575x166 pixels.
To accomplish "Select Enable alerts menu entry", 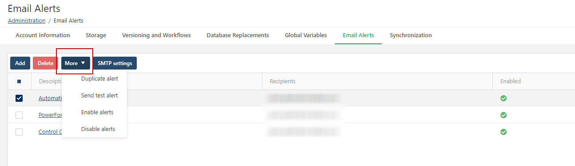I will point(97,112).
